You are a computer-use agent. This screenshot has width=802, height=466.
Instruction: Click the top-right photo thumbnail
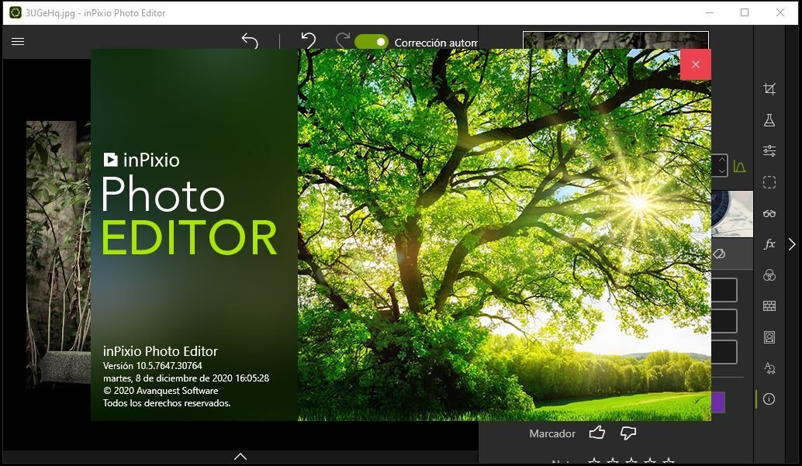(x=616, y=40)
